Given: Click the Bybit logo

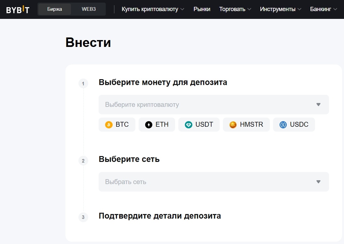Looking at the screenshot, I should click(18, 9).
